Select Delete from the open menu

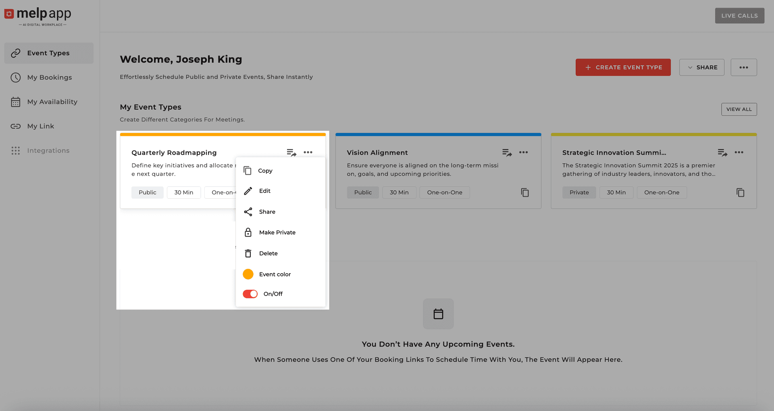[268, 253]
